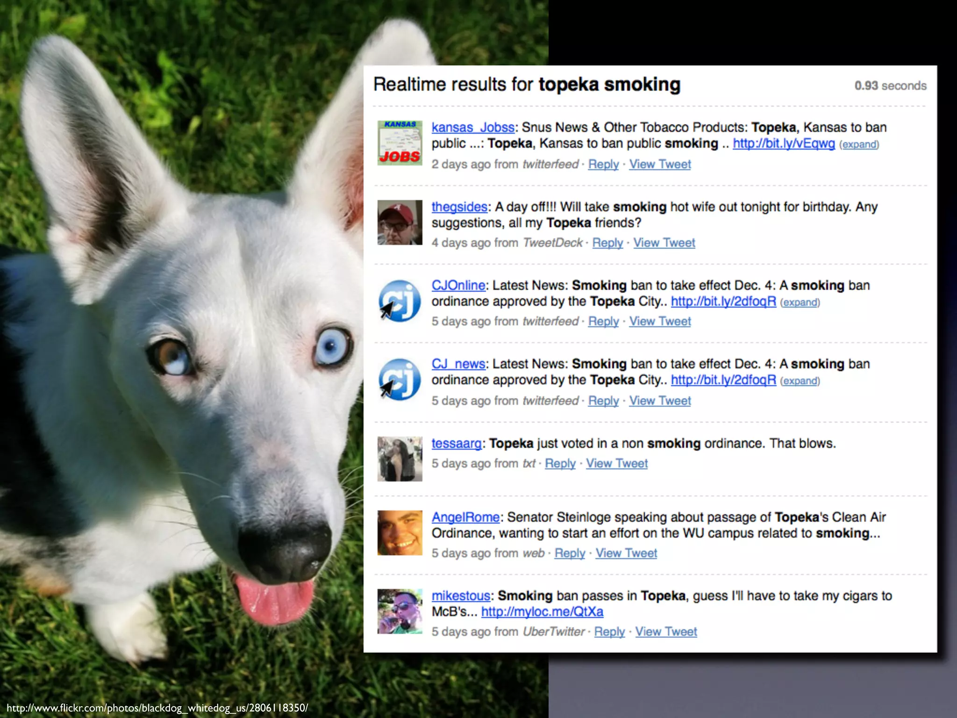Reply to the CJ_news tweet

click(603, 401)
